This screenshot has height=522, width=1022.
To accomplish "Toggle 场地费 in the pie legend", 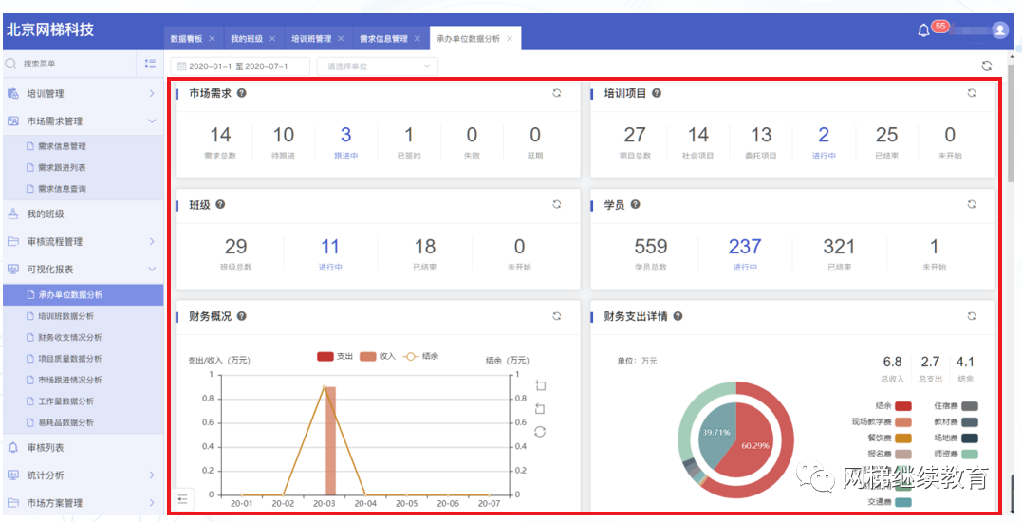I will [x=956, y=438].
